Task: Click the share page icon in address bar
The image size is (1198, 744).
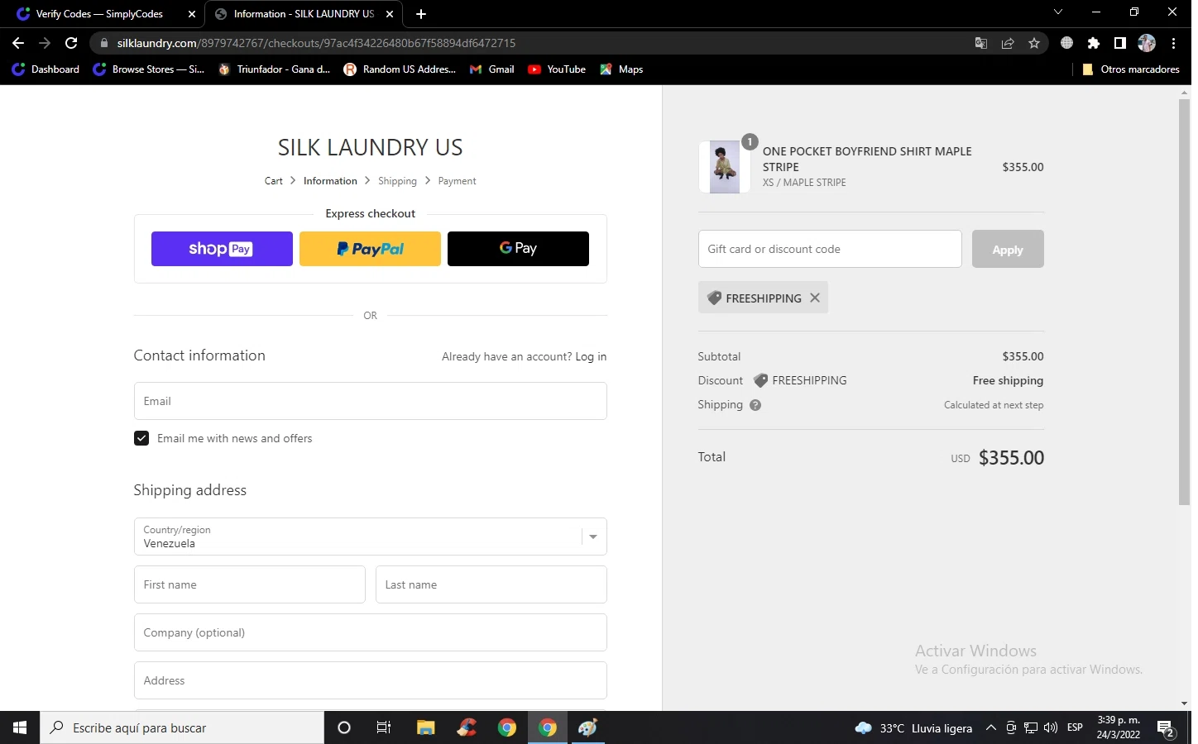Action: (x=1008, y=43)
